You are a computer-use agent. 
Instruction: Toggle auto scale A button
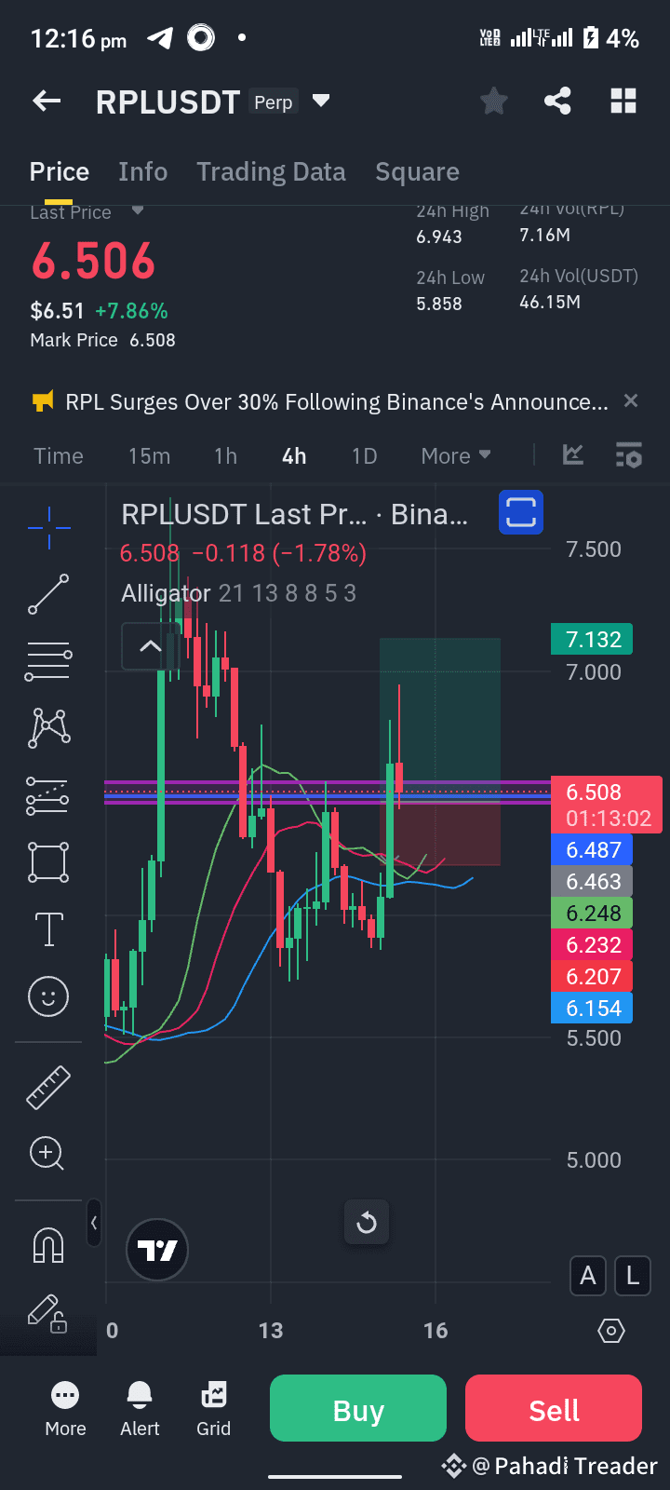tap(588, 1275)
